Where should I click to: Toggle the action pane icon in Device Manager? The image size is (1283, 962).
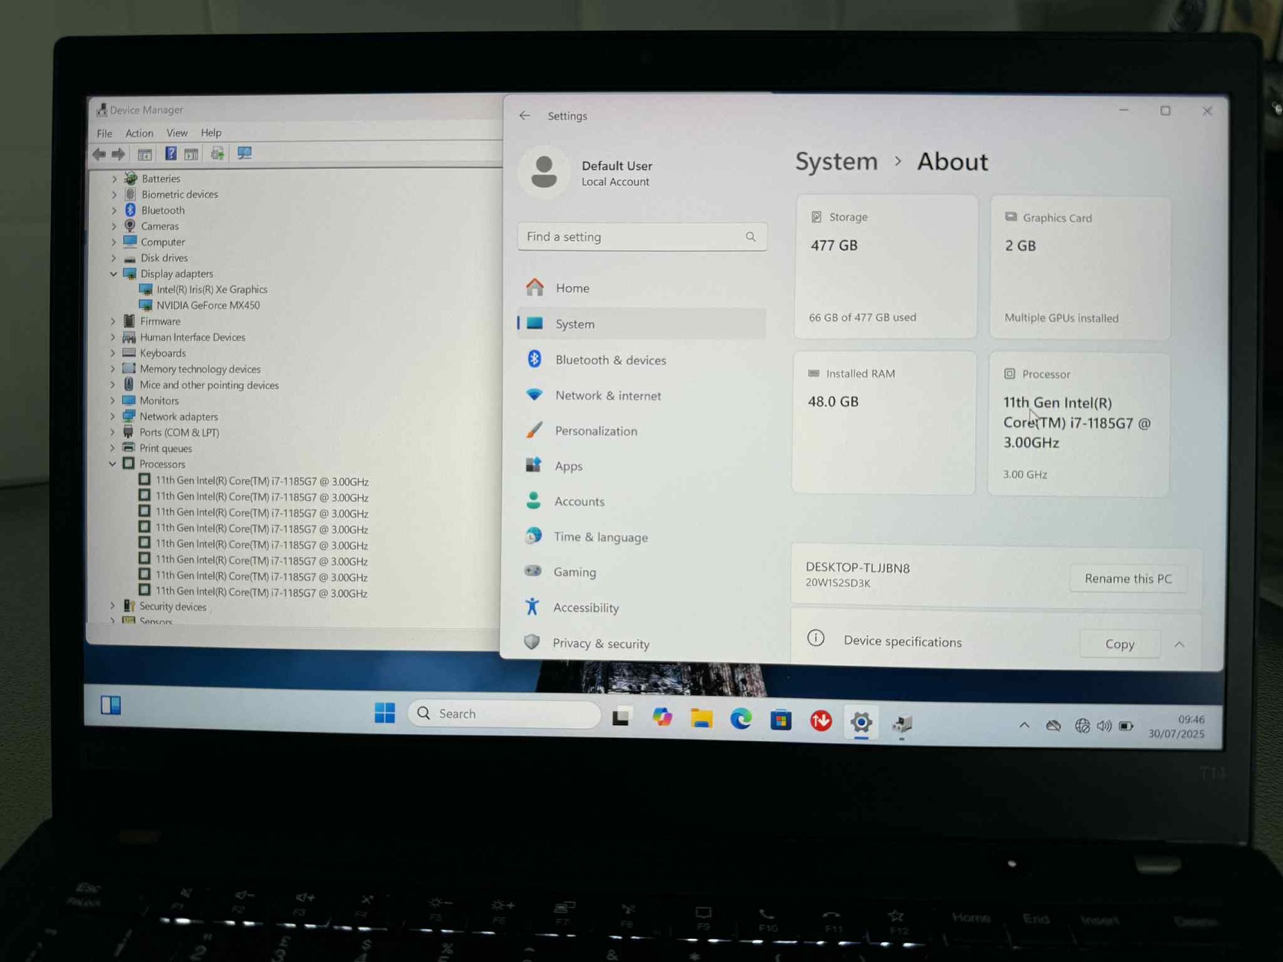(x=191, y=154)
